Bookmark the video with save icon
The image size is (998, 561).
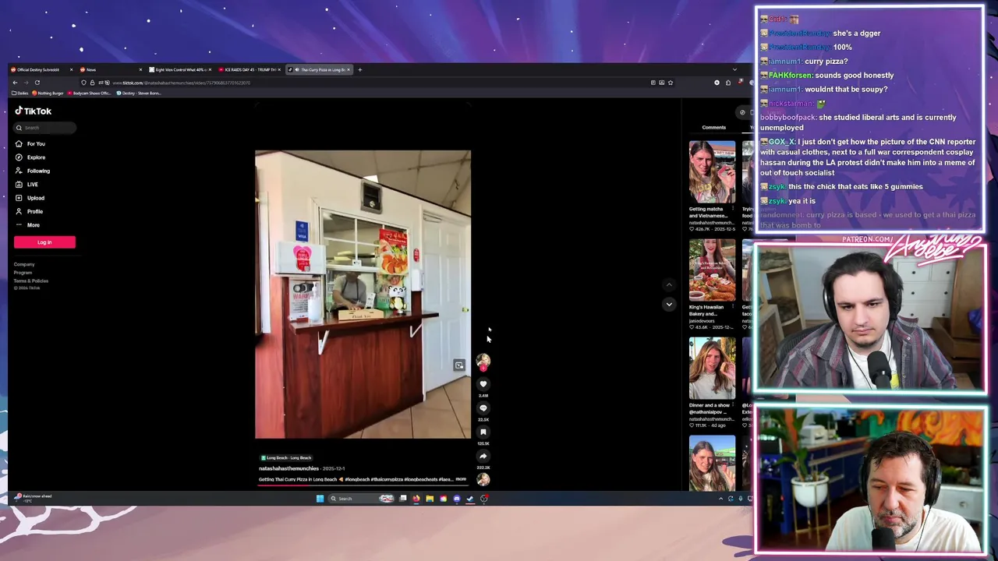(x=483, y=432)
